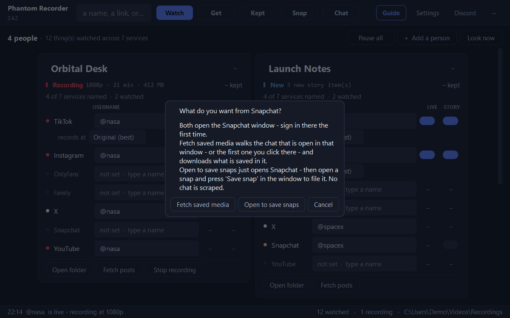Image resolution: width=510 pixels, height=318 pixels.
Task: Choose 'Open to save snaps' in the dialog
Action: tap(272, 205)
